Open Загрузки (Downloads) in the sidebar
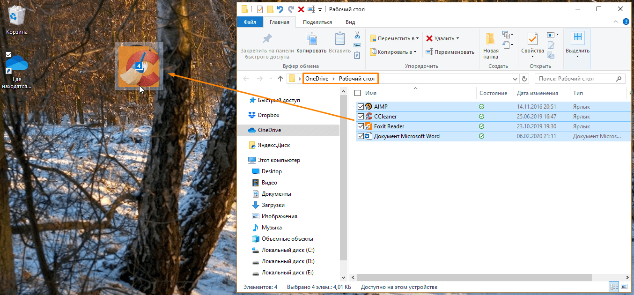Viewport: 634px width, 295px height. click(x=273, y=205)
